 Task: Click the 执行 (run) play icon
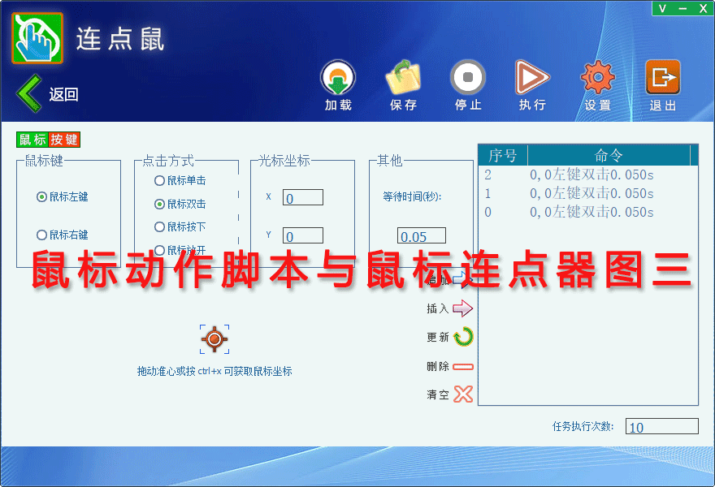(x=532, y=77)
